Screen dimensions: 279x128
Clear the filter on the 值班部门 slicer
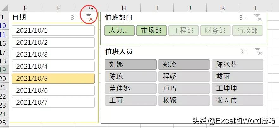pyautogui.click(x=258, y=17)
